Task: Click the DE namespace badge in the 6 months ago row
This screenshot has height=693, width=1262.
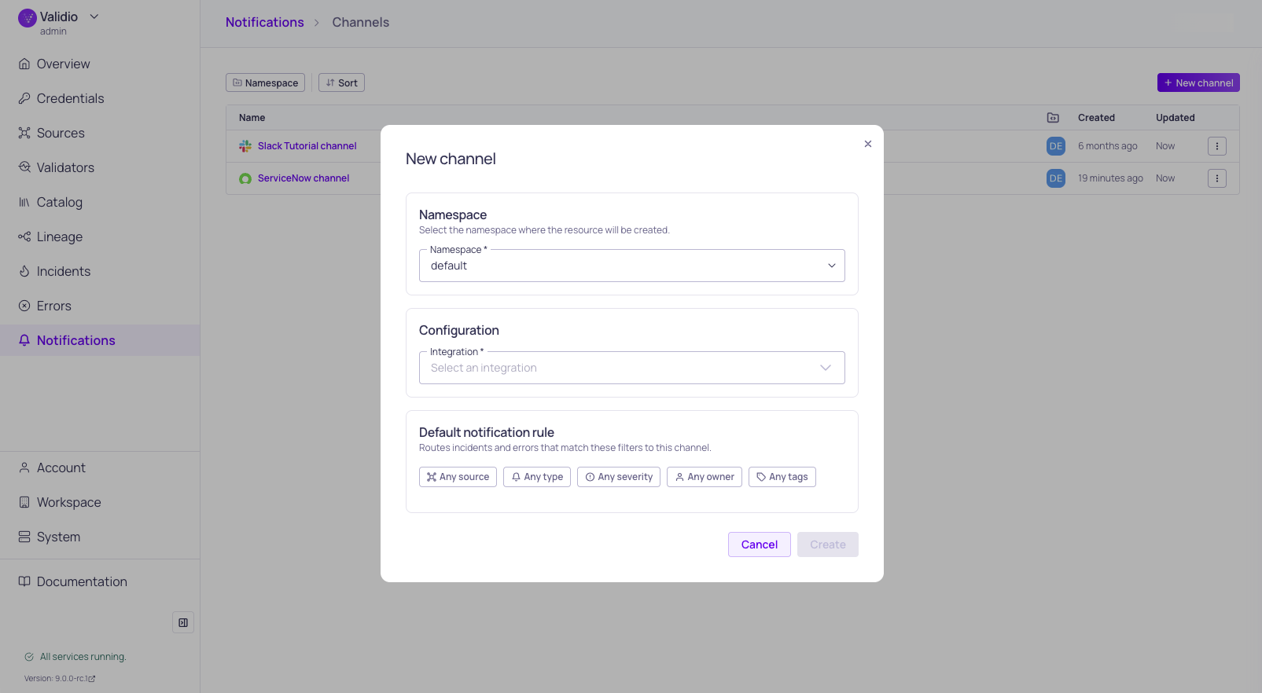Action: (1056, 146)
